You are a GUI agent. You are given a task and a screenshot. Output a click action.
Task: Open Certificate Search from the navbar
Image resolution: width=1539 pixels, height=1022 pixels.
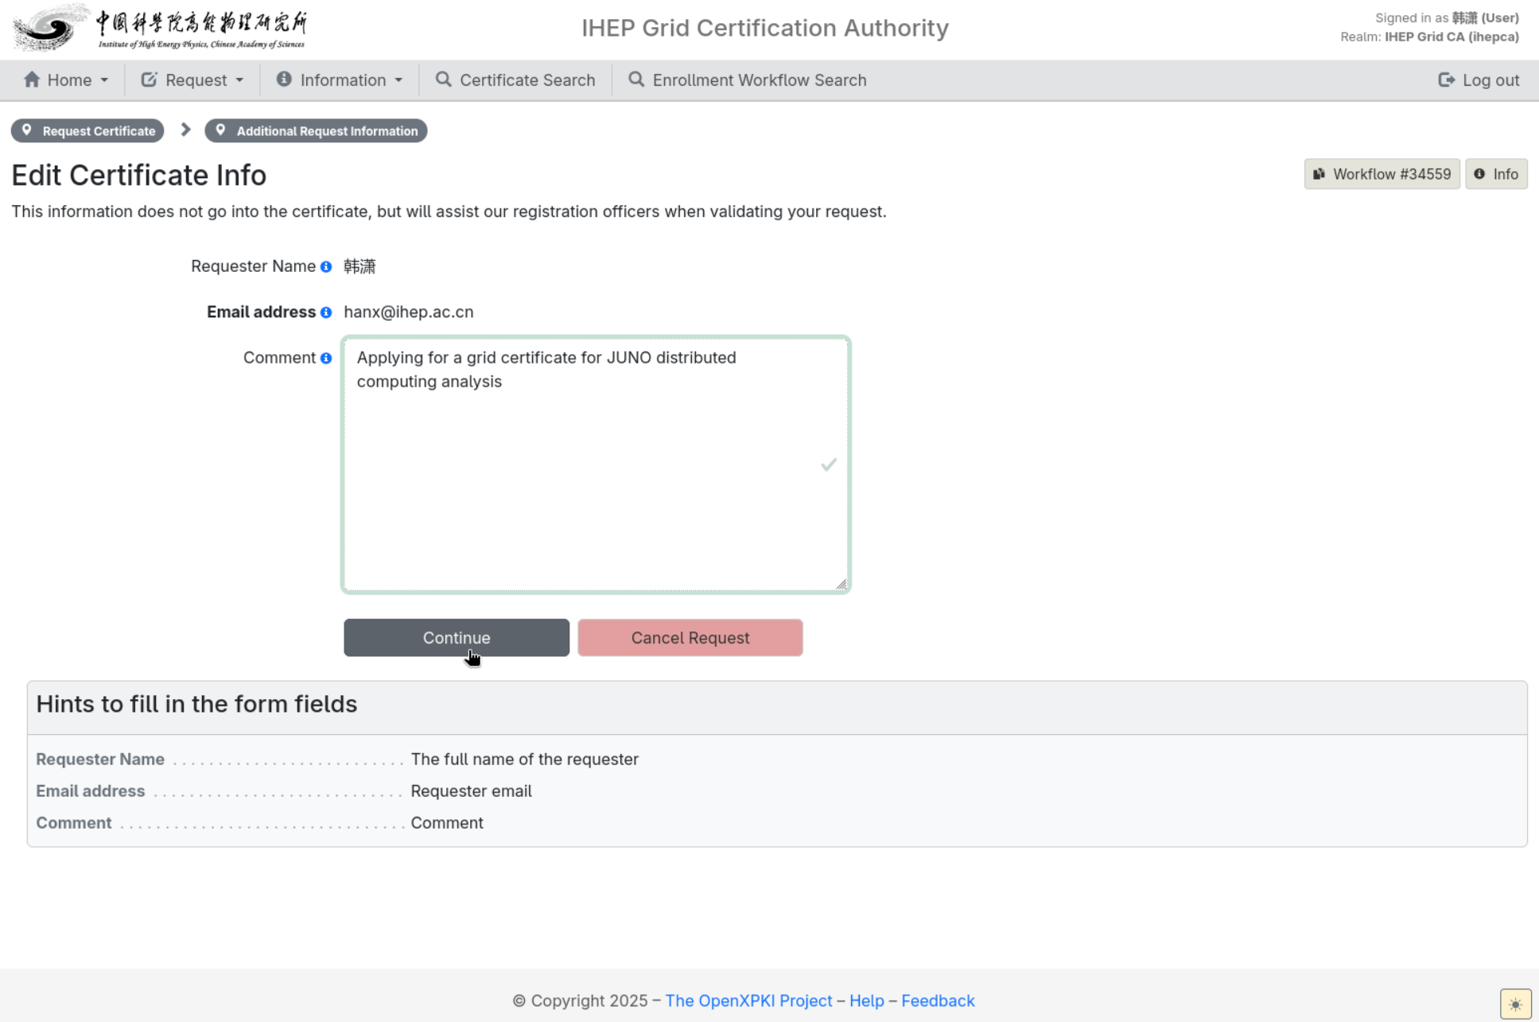[x=515, y=80]
